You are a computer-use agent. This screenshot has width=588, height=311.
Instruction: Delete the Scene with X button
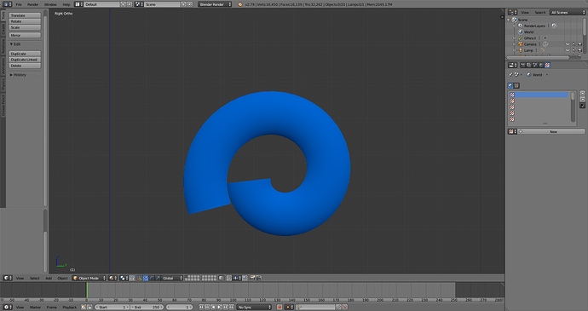point(190,4)
